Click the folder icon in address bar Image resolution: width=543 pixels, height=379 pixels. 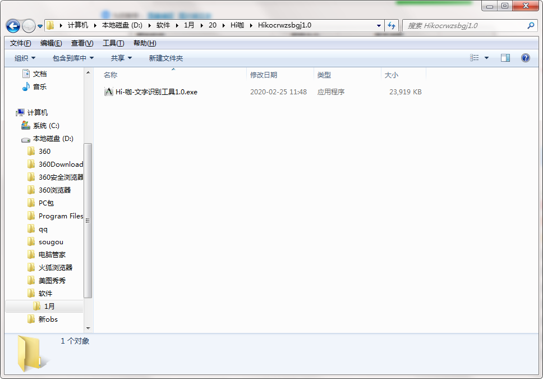(50, 25)
